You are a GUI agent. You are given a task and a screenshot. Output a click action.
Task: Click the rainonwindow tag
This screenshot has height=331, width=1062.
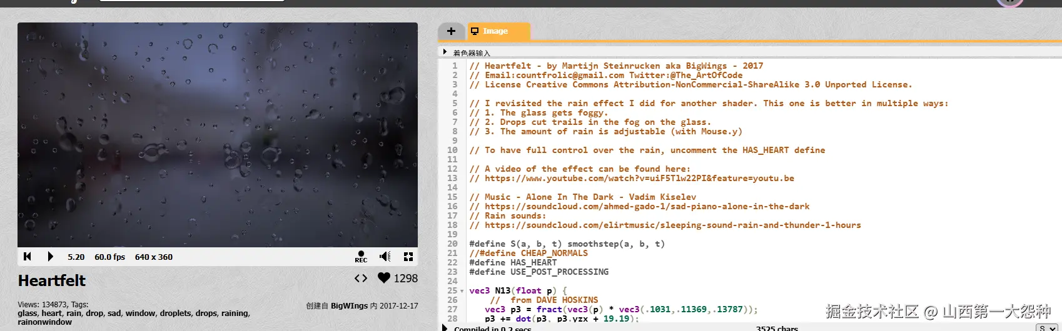pyautogui.click(x=44, y=322)
